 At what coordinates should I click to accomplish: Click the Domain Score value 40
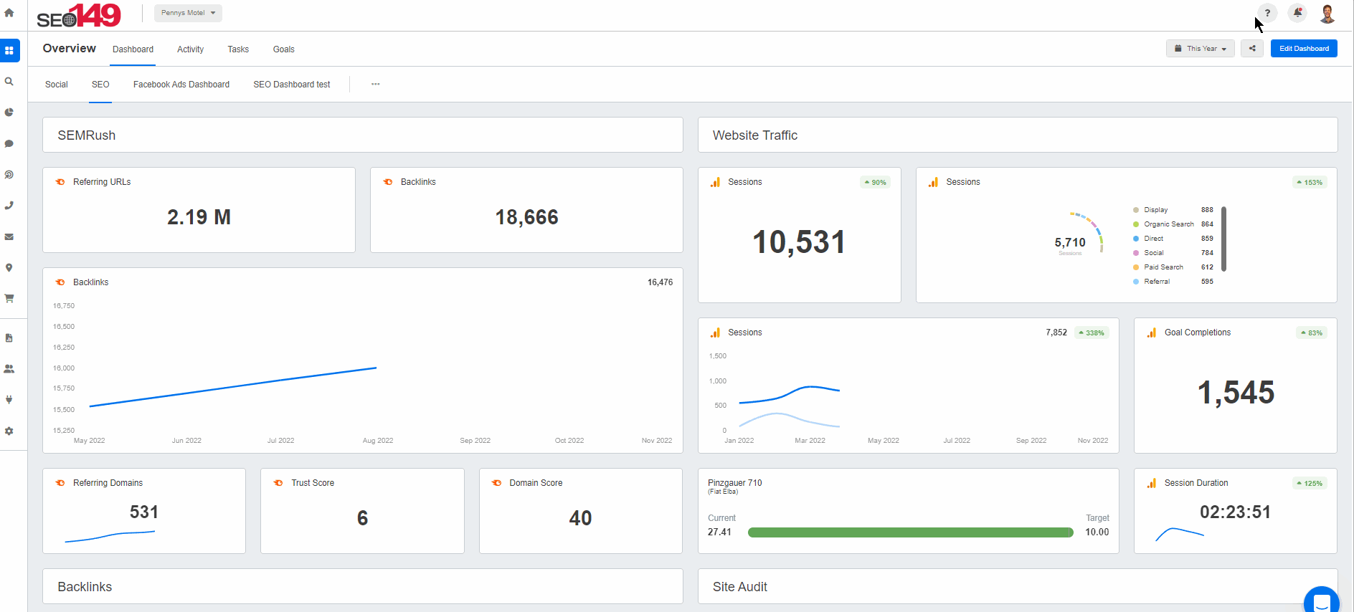tap(580, 518)
